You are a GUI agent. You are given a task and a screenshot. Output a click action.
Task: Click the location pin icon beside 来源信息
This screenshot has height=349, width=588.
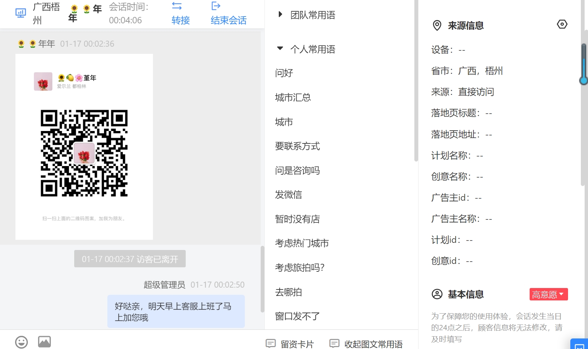[437, 26]
